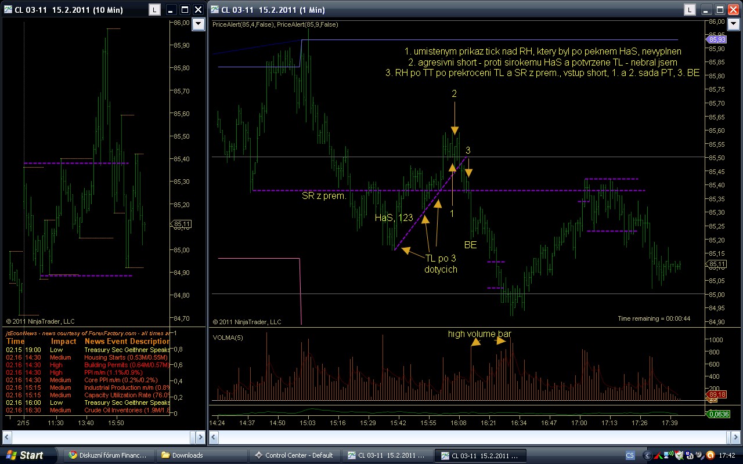
Task: Toggle the L link button in the 1 Min chart window
Action: tap(691, 10)
